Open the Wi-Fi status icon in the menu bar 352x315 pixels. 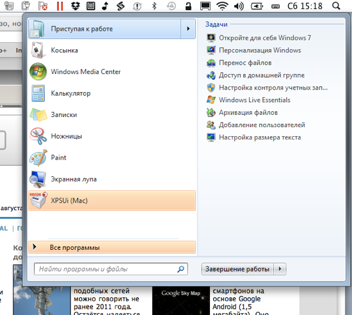click(222, 6)
